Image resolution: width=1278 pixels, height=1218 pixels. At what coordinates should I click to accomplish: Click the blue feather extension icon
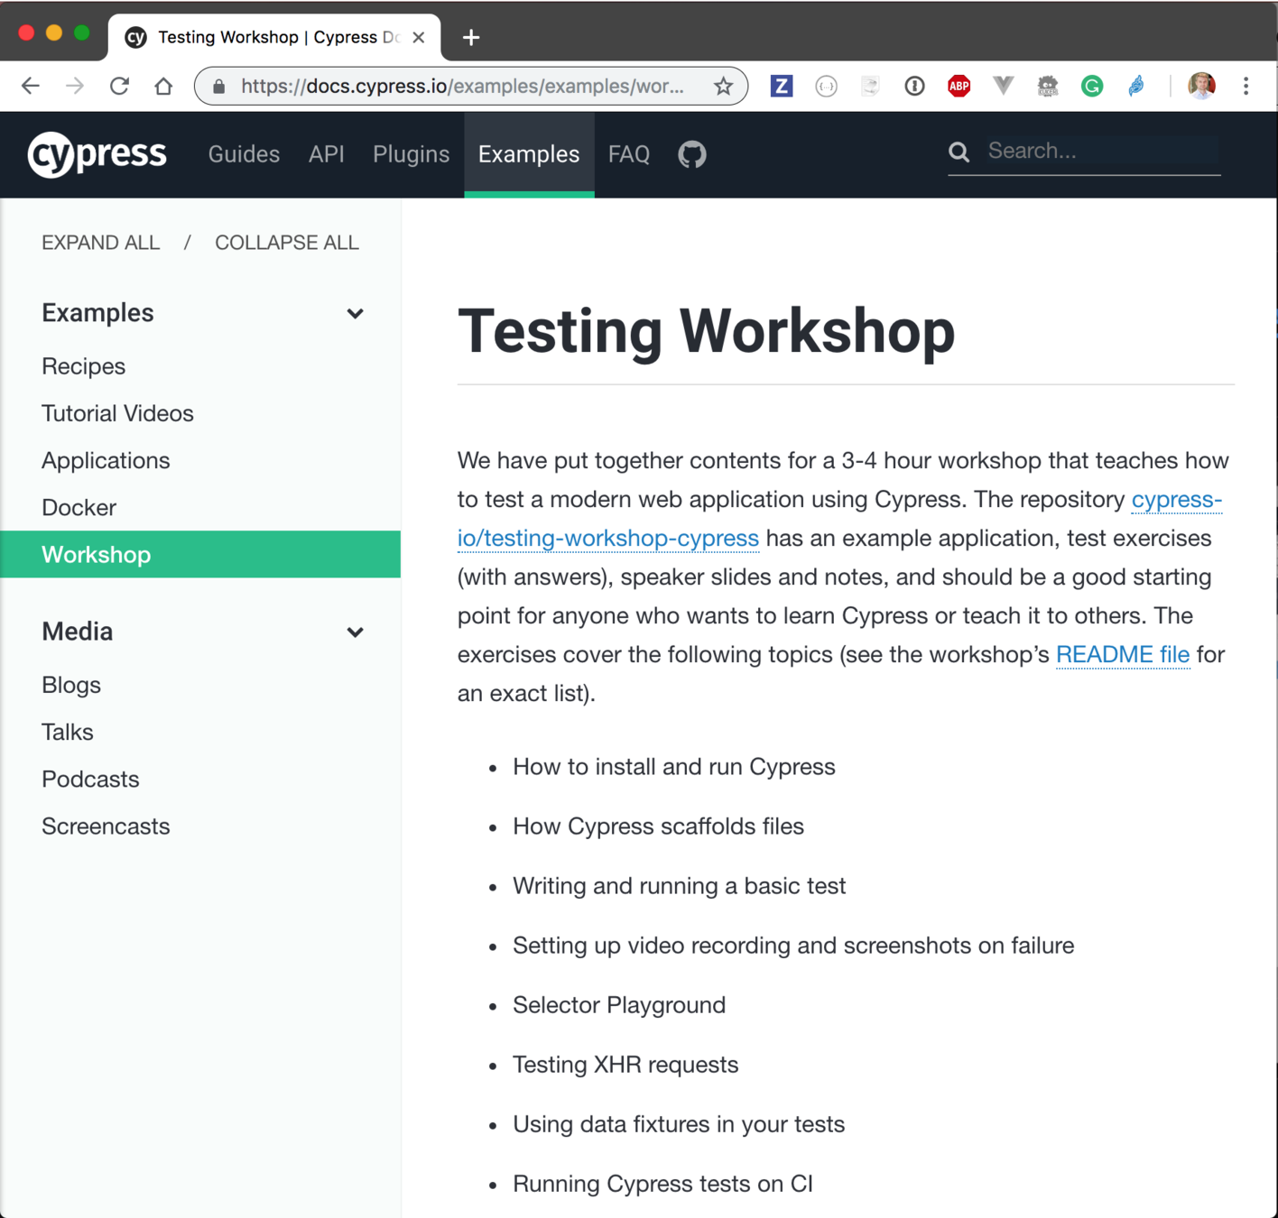pyautogui.click(x=1136, y=86)
